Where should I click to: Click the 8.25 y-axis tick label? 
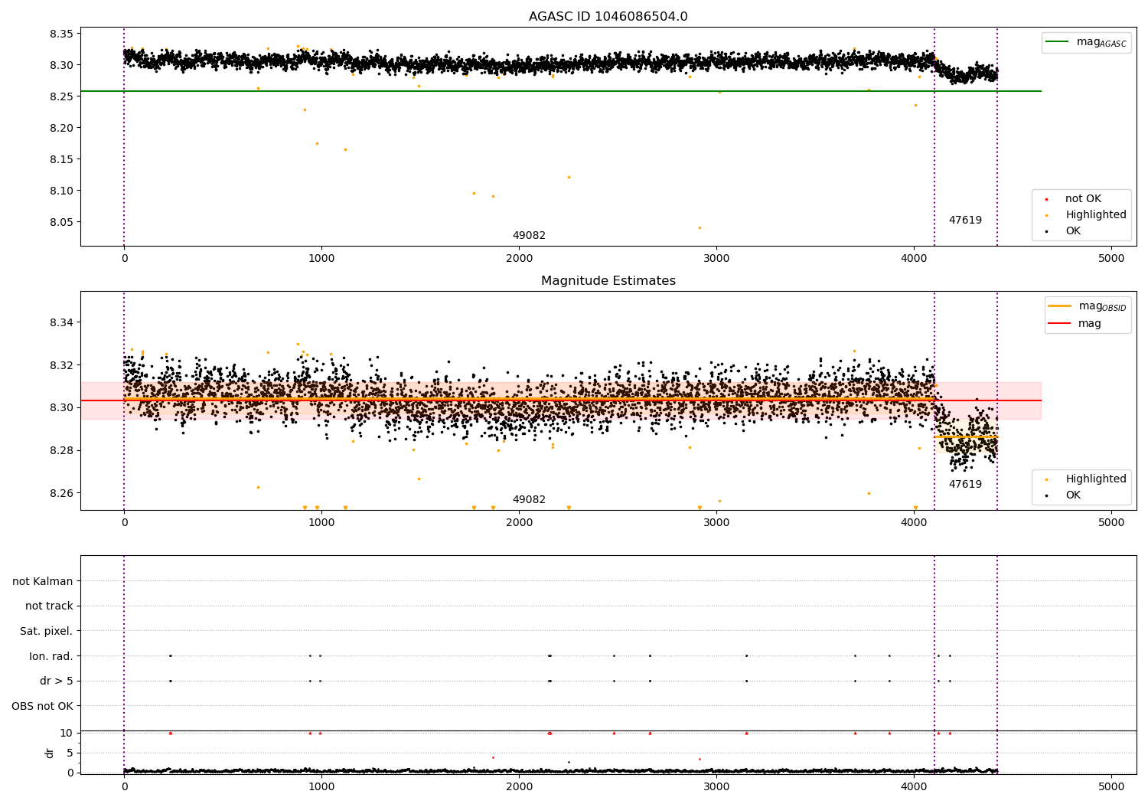[62, 97]
